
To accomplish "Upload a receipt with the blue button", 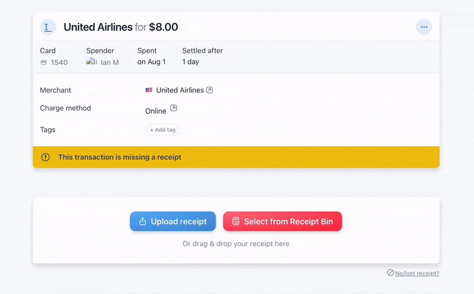I will click(x=172, y=221).
